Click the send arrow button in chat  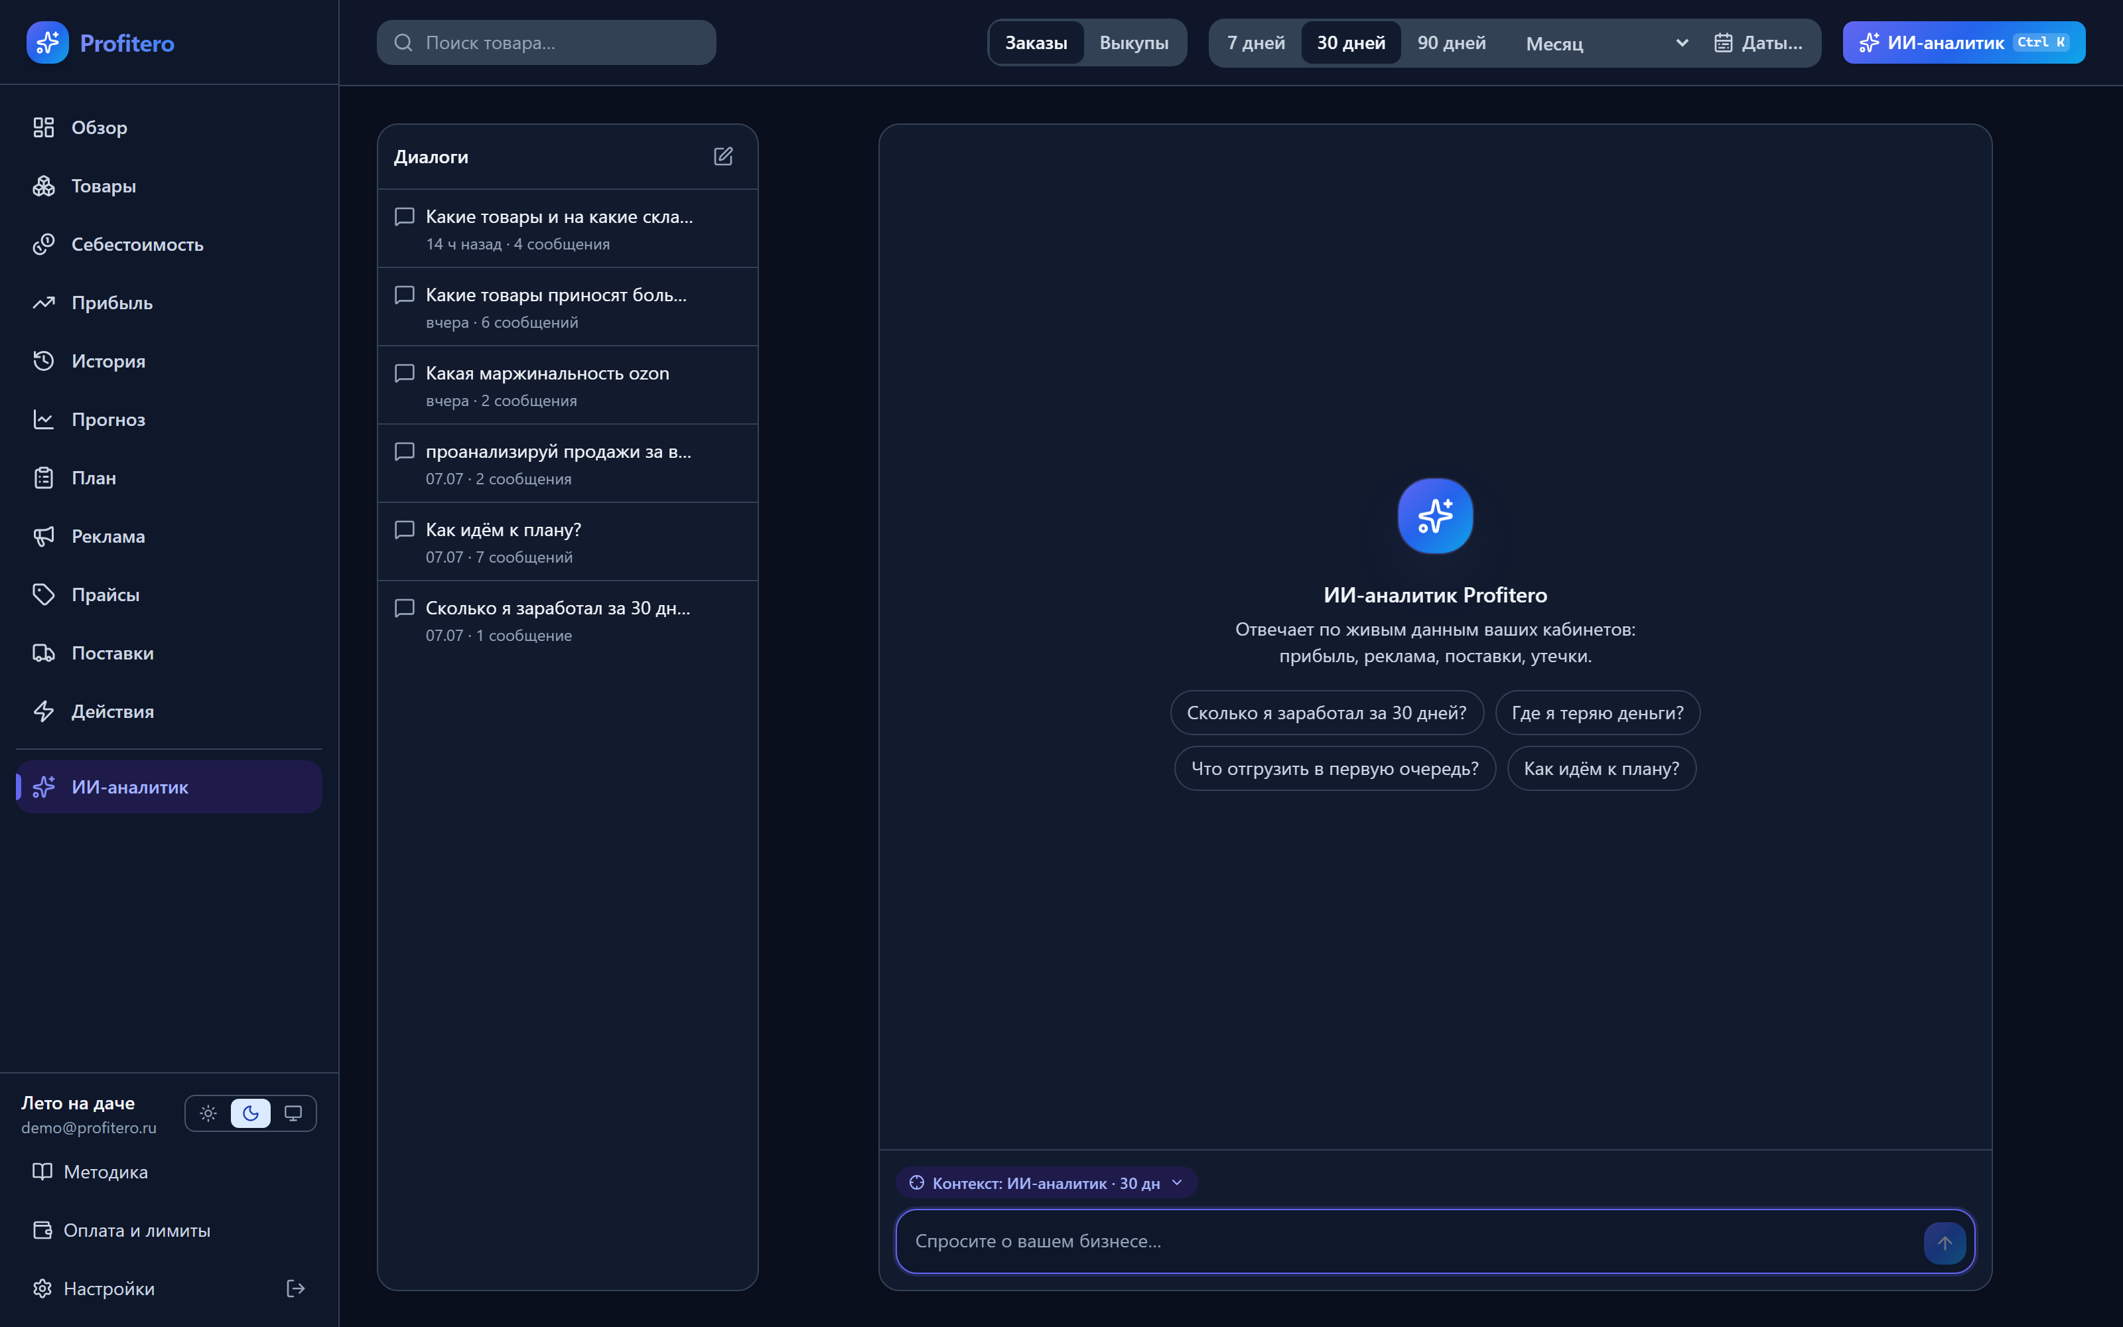coord(1944,1242)
